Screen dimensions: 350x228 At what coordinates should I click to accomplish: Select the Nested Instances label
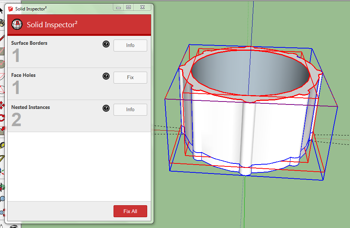coord(31,107)
